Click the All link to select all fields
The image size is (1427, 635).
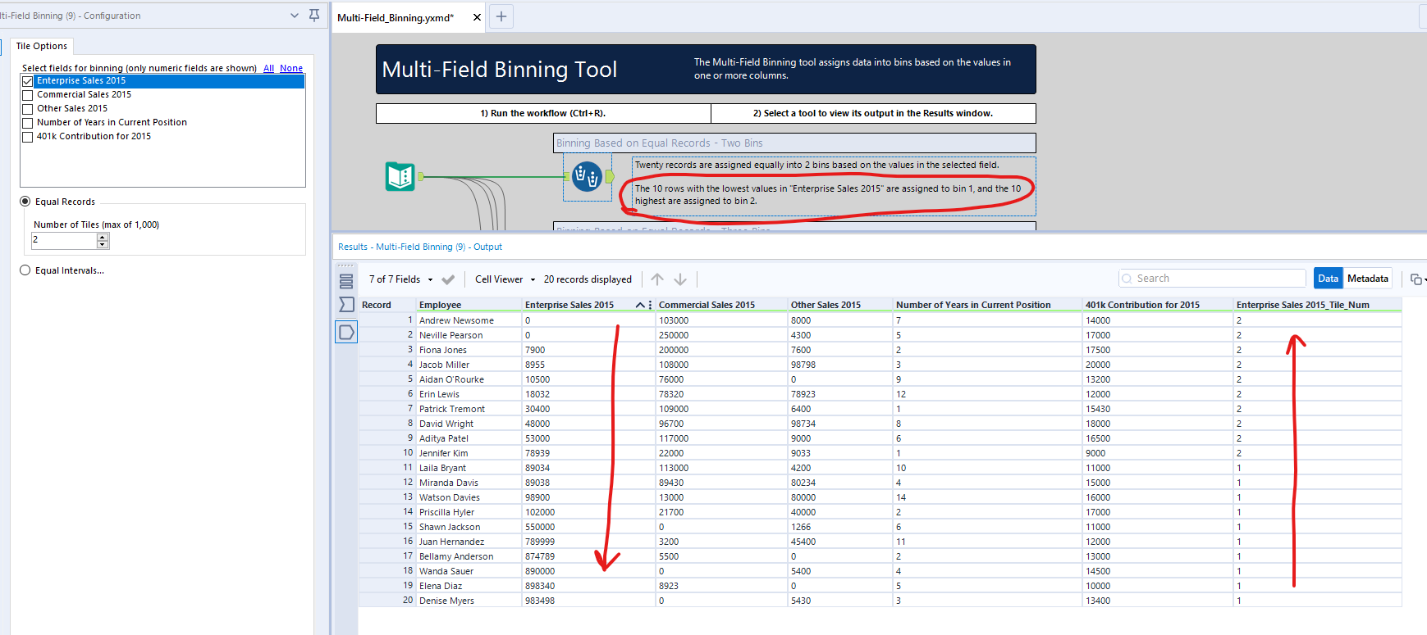268,68
